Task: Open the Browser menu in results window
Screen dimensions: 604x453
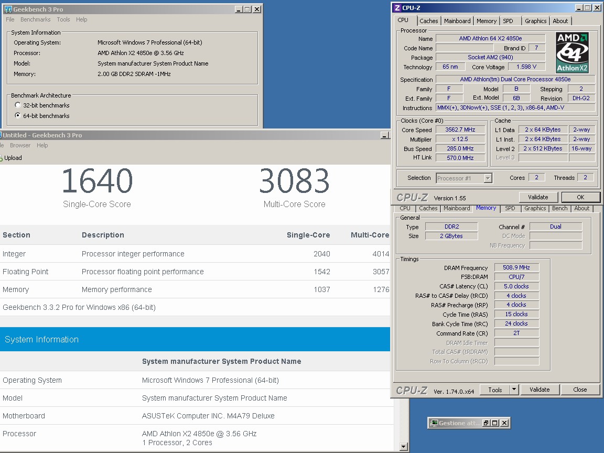Action: [20, 145]
